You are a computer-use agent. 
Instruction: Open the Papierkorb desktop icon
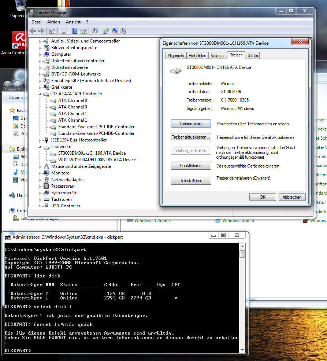(x=19, y=9)
